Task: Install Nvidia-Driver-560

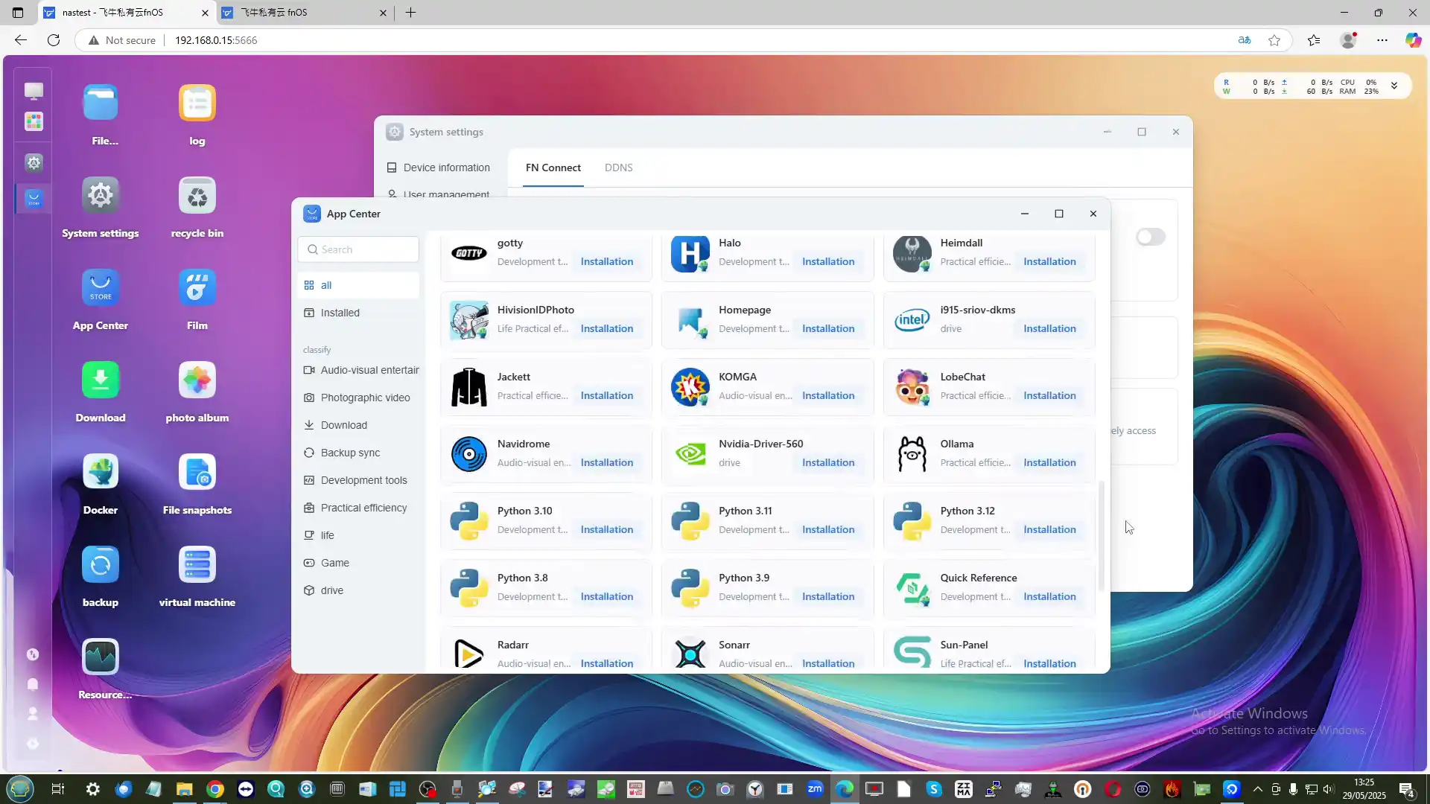Action: pyautogui.click(x=828, y=462)
